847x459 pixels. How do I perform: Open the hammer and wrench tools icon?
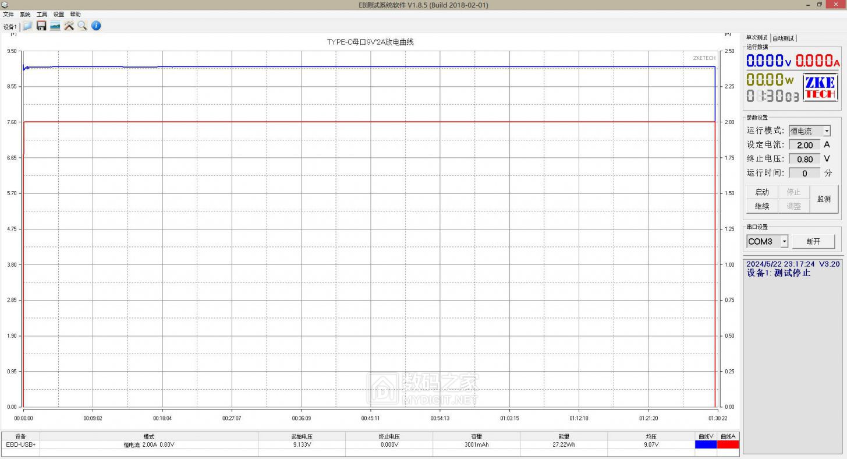[x=69, y=26]
